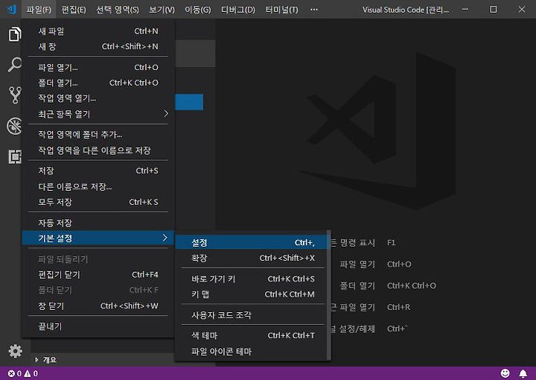Open the 보기(V) menu
Screen dimensions: 536x380
(162, 10)
